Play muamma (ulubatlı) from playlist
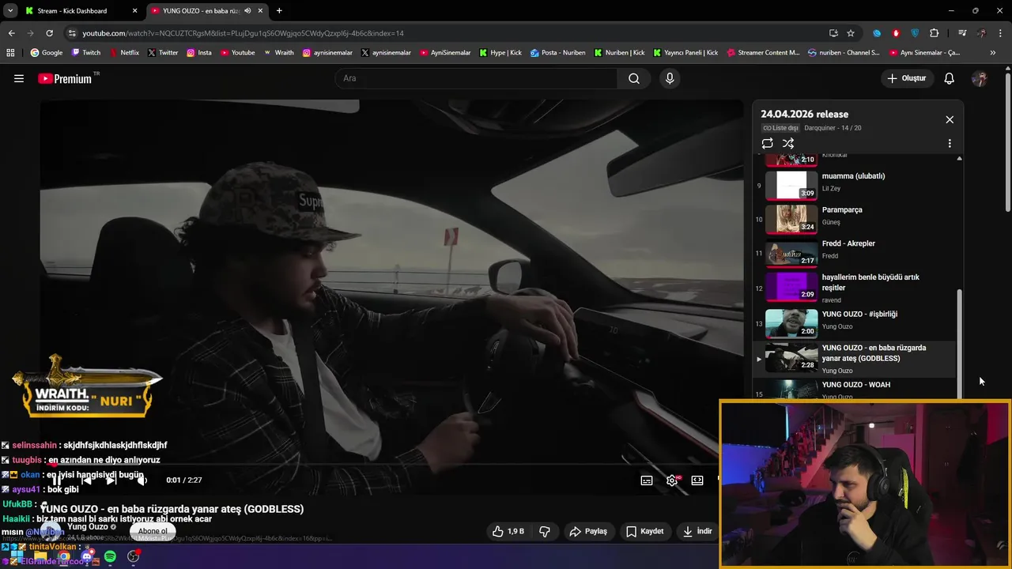Screen dimensions: 1012x569 tap(854, 185)
